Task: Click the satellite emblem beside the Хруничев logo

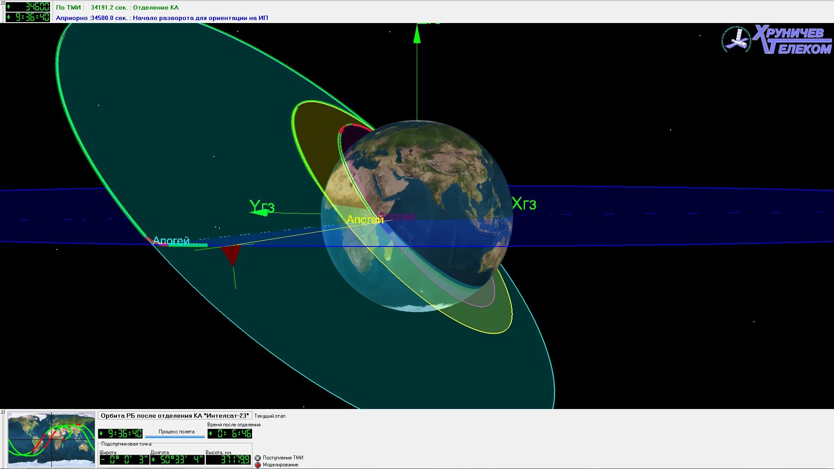Action: [x=736, y=40]
